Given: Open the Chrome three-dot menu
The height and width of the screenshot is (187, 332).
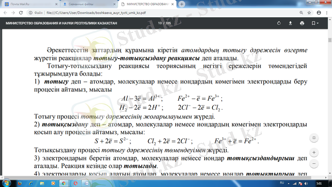Looking at the screenshot, I should click(x=327, y=13).
